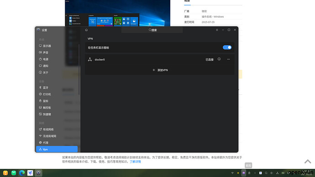Viewport: 315px width, 177px height.
Task: Close the Settings window
Action: click(x=235, y=30)
